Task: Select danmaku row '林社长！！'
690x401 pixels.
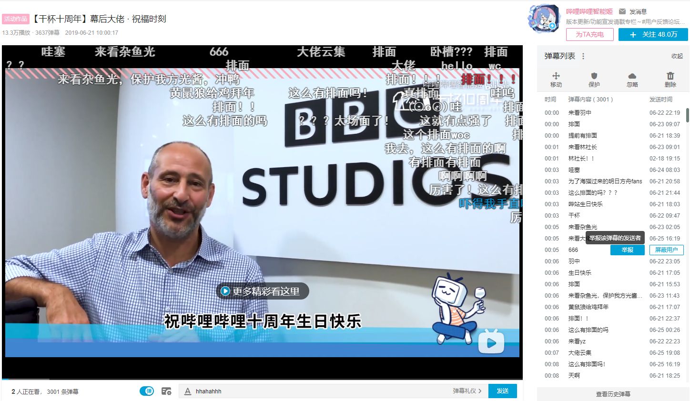Action: click(x=613, y=159)
